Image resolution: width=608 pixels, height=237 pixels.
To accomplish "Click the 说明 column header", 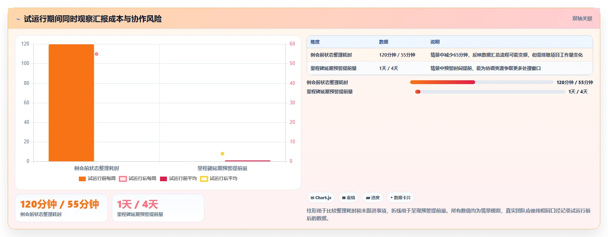I will point(435,42).
